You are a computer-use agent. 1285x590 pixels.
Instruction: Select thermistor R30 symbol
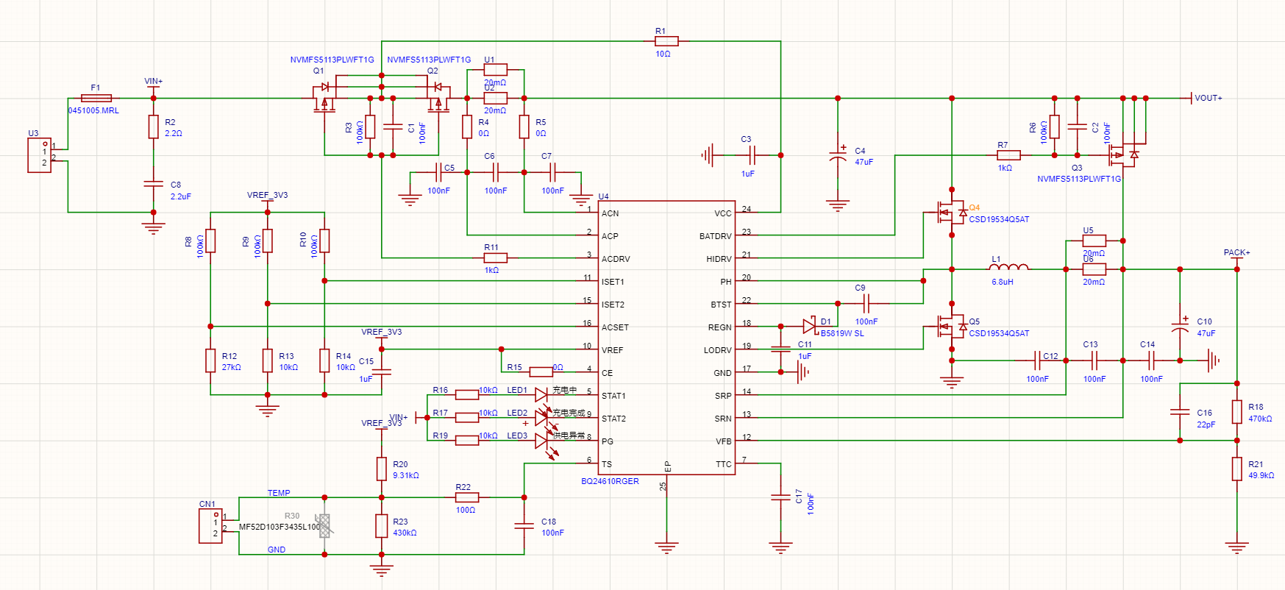pyautogui.click(x=324, y=525)
